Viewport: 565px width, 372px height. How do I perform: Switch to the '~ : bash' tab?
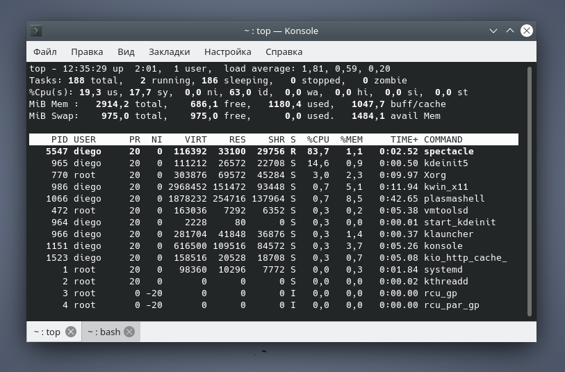pyautogui.click(x=104, y=332)
